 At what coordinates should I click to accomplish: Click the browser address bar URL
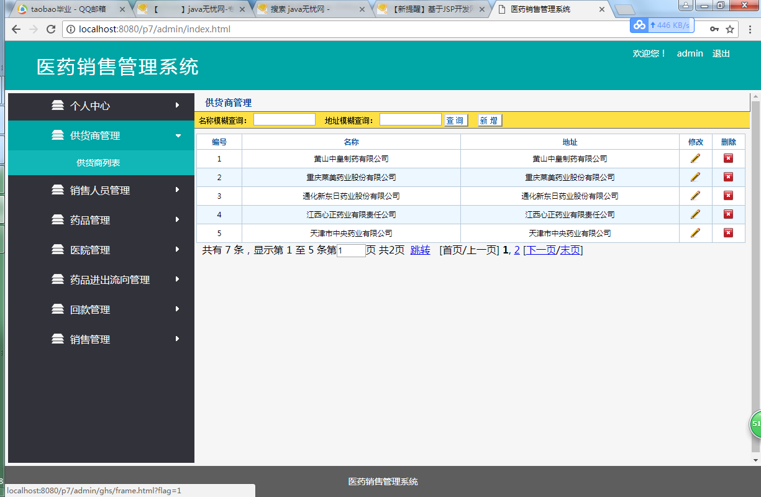(155, 29)
